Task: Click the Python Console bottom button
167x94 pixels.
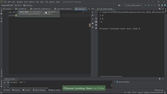Action: tap(54, 90)
